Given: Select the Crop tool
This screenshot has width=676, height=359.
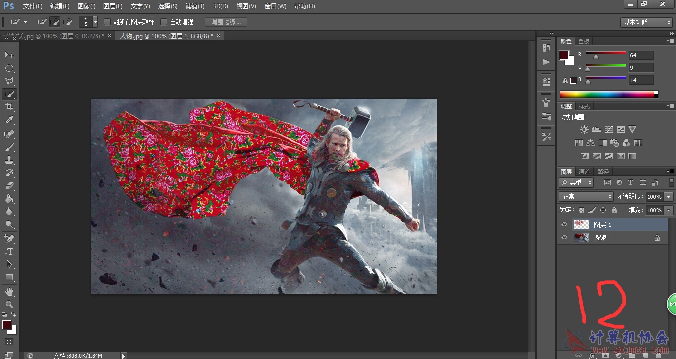Looking at the screenshot, I should point(9,107).
